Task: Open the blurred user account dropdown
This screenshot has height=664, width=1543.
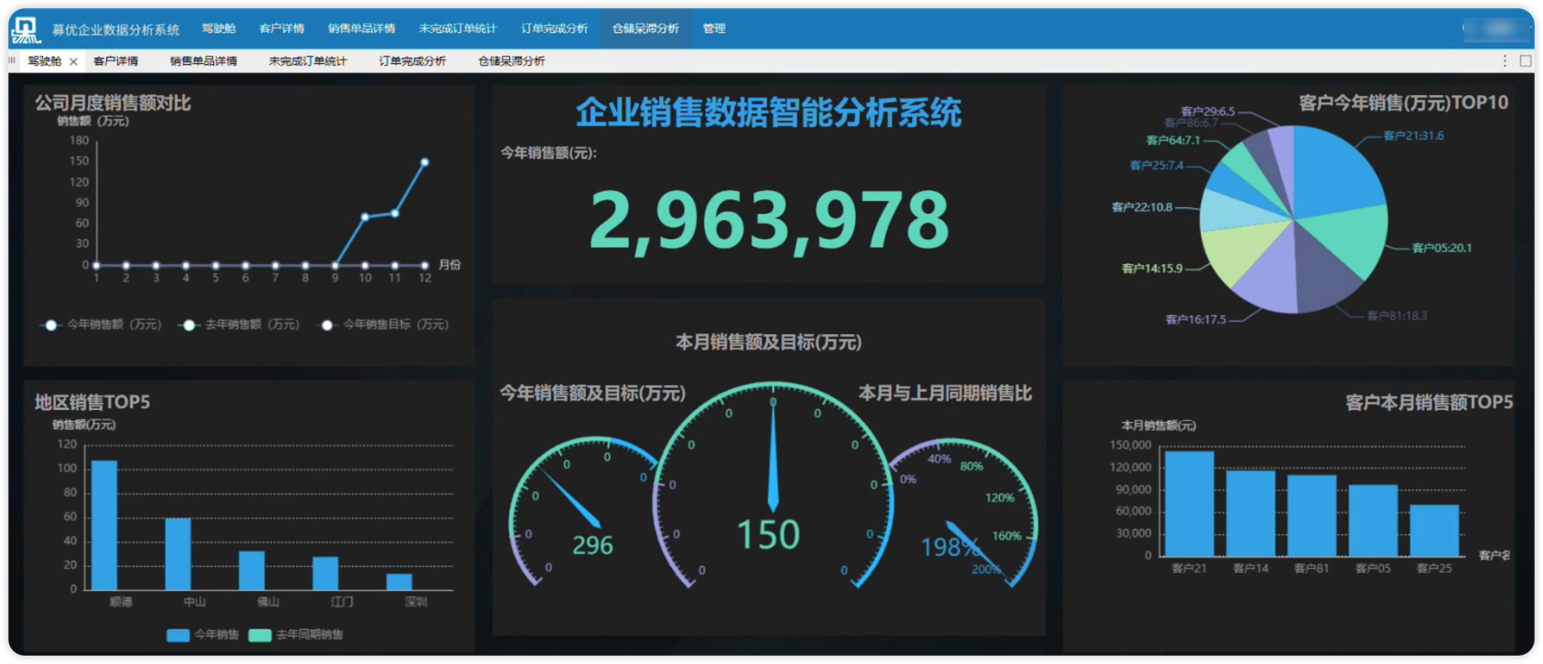Action: tap(1497, 29)
